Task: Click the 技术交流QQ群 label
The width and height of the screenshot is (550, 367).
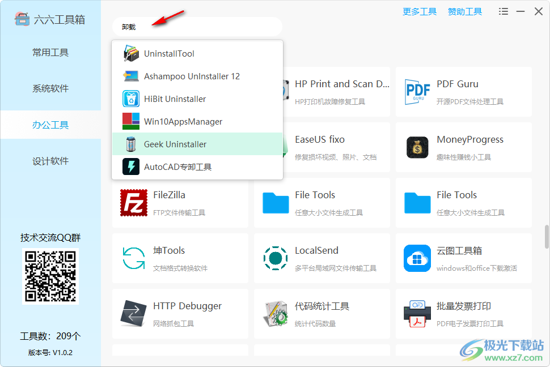Action: click(x=50, y=238)
